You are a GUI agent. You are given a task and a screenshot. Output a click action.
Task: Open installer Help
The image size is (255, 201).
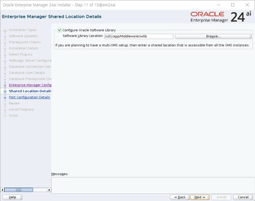[12, 197]
